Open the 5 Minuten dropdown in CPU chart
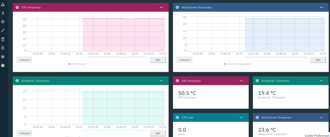Viewport: 330px width, 137px height. point(24,60)
